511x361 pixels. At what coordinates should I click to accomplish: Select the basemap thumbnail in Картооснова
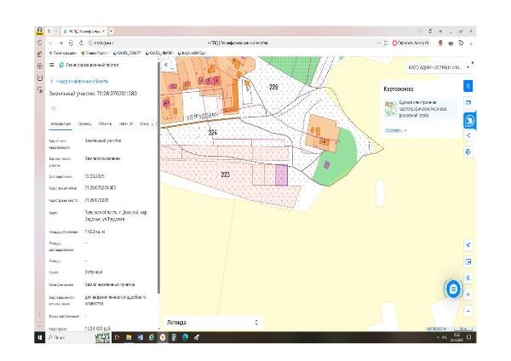390,108
